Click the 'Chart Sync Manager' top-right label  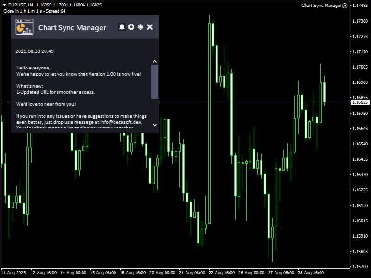coord(321,6)
